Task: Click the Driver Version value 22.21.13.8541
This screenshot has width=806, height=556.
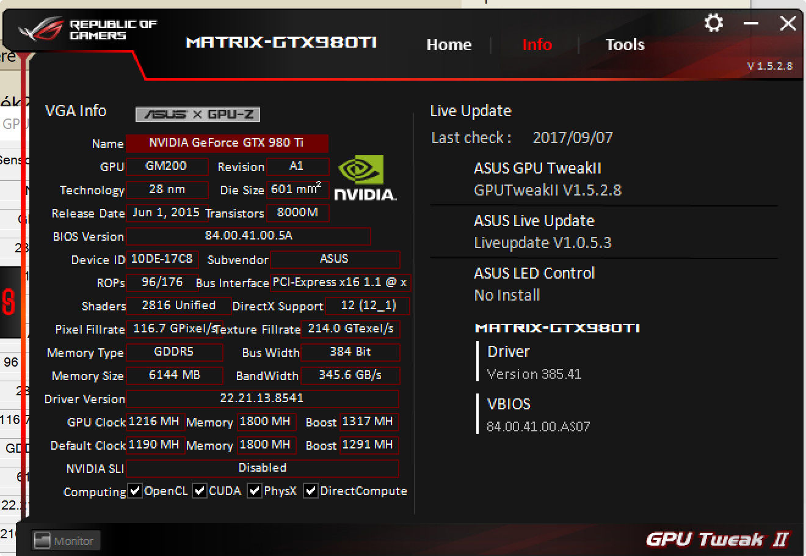Action: pyautogui.click(x=262, y=398)
